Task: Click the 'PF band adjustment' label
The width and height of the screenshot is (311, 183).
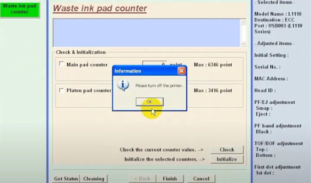Action: coord(278,126)
